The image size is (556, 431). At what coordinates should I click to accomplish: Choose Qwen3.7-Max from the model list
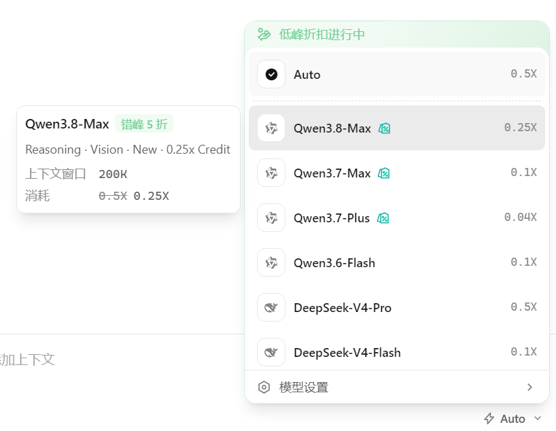(397, 173)
